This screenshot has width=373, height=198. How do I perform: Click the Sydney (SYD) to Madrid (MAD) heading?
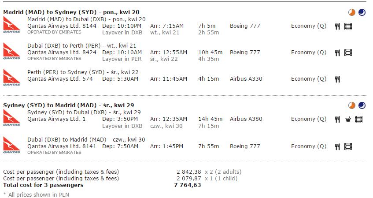pos(69,105)
